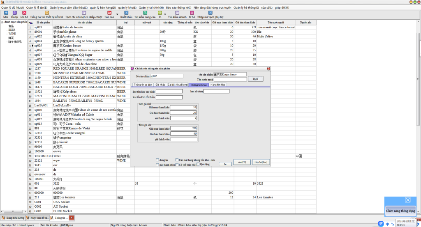Click the xóa bỏ delete icon
421x227 pixels.
[24, 13]
